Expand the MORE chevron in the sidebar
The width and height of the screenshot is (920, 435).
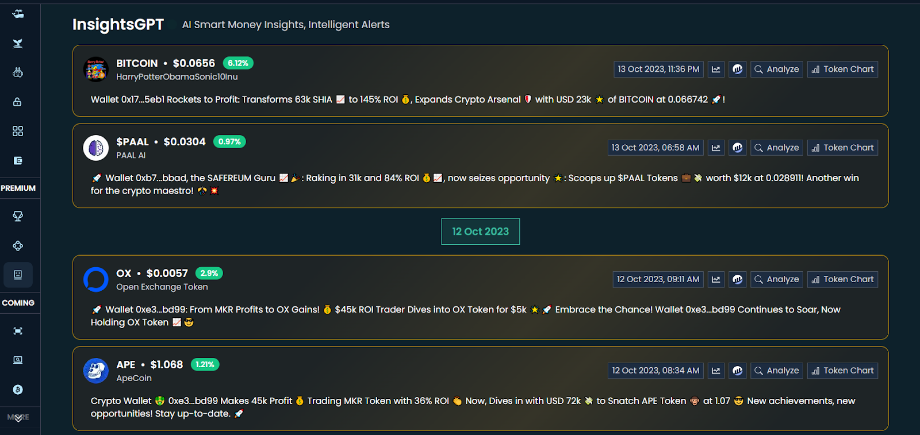[18, 418]
